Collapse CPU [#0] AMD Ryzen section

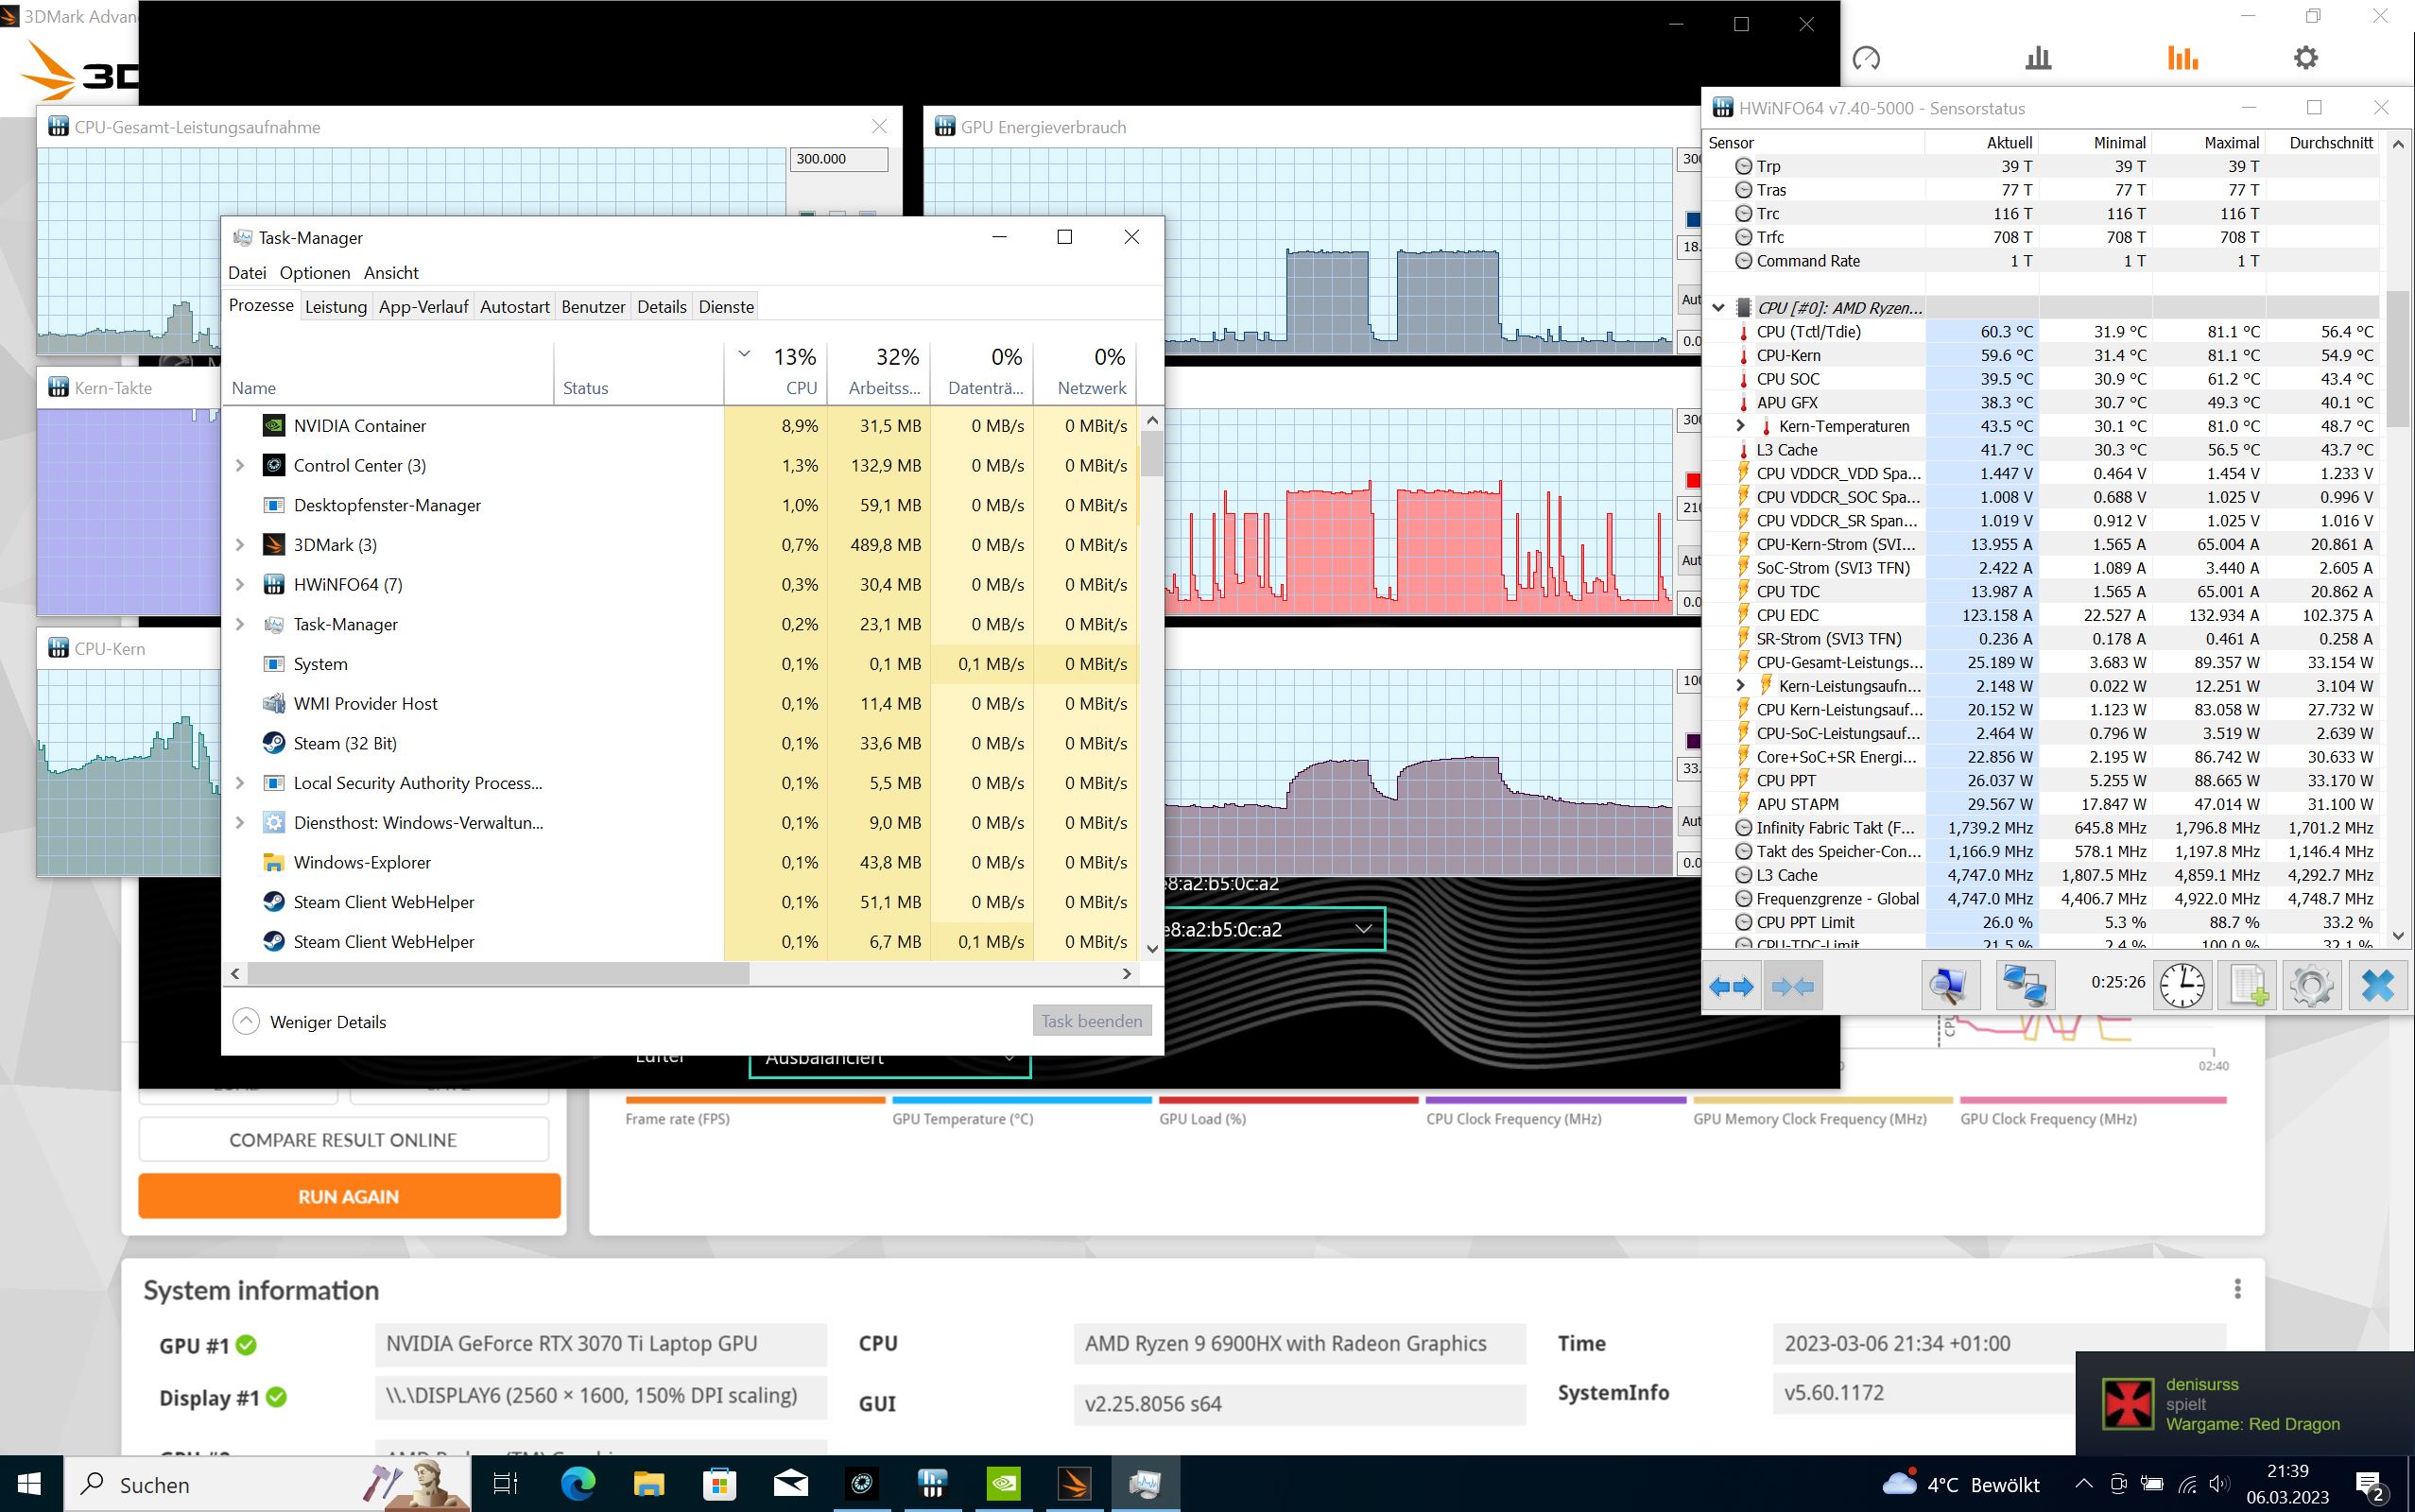(x=1718, y=308)
